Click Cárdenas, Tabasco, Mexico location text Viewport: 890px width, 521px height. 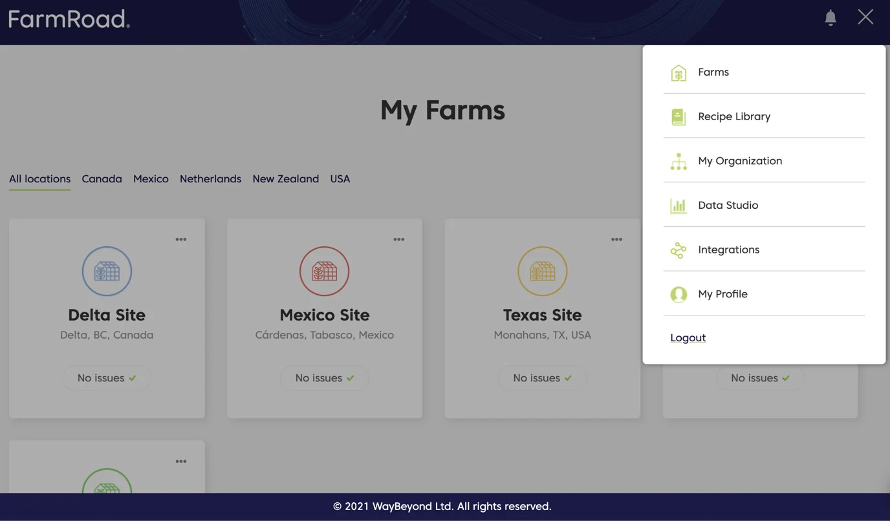tap(325, 335)
